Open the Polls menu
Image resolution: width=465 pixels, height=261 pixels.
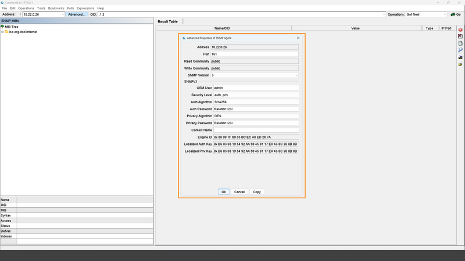click(70, 8)
